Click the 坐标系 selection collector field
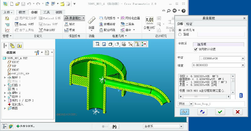The width and height of the screenshot is (251, 131). pos(218,44)
